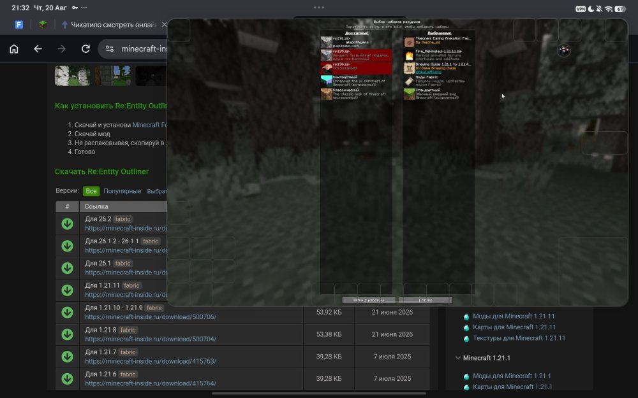This screenshot has height=398, width=638.
Task: Go to browser home page
Action: [14, 49]
